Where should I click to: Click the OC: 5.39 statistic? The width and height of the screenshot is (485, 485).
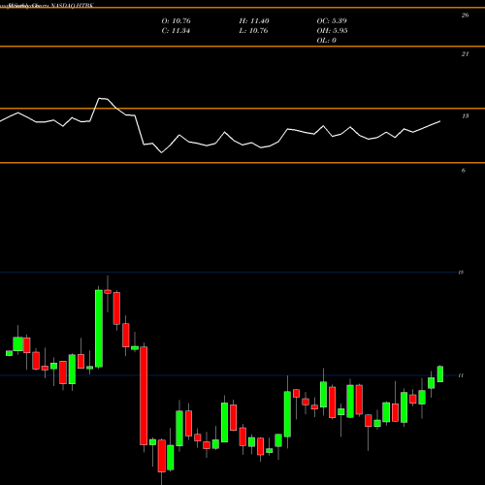click(332, 21)
